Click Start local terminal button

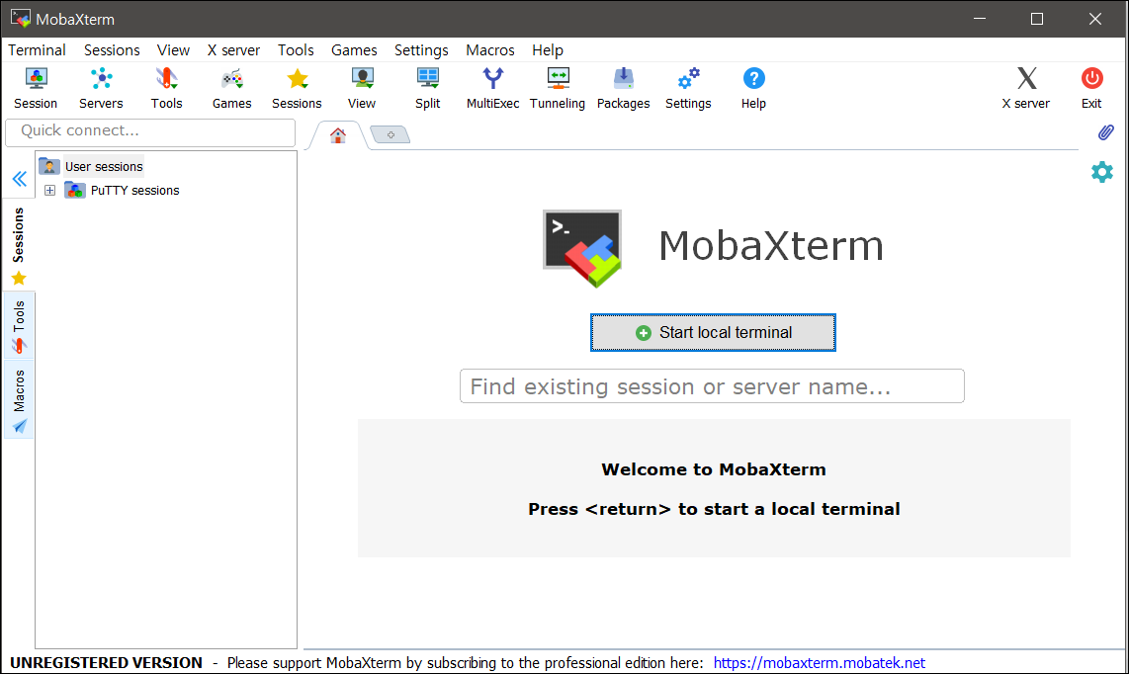tap(713, 333)
